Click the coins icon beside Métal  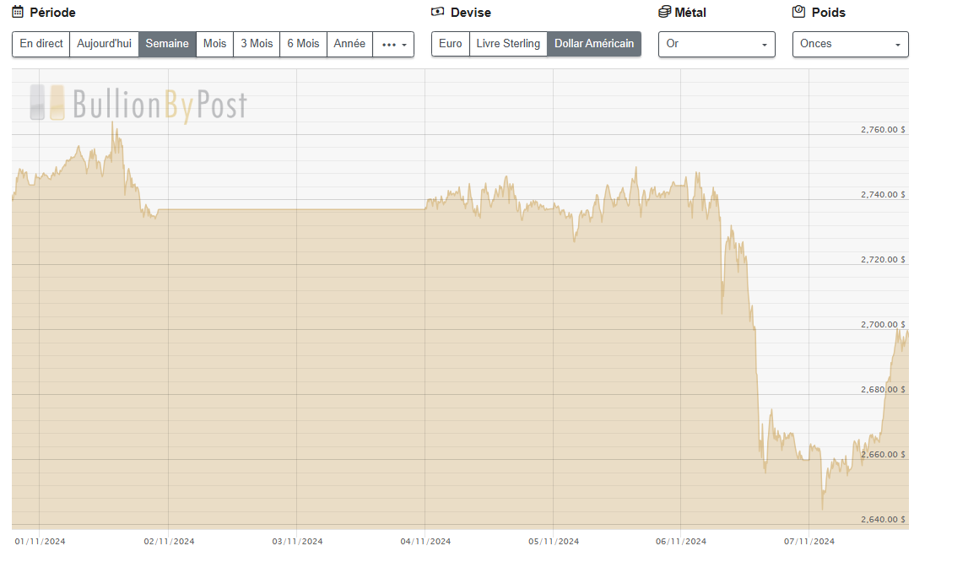pyautogui.click(x=664, y=12)
